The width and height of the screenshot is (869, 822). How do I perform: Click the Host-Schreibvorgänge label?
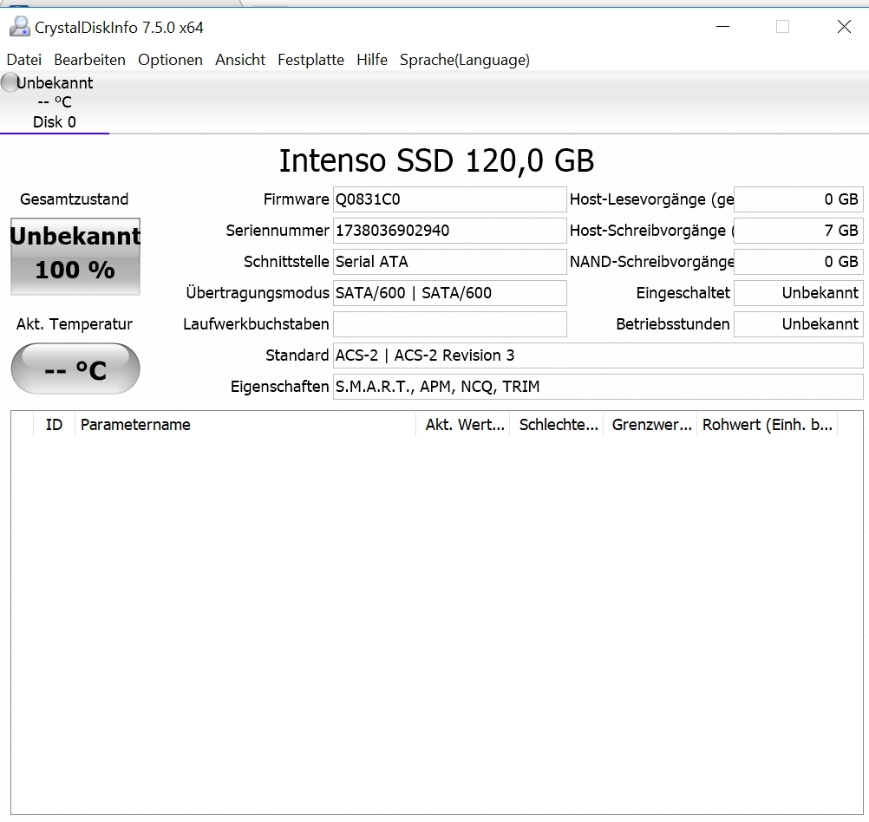[x=652, y=231]
